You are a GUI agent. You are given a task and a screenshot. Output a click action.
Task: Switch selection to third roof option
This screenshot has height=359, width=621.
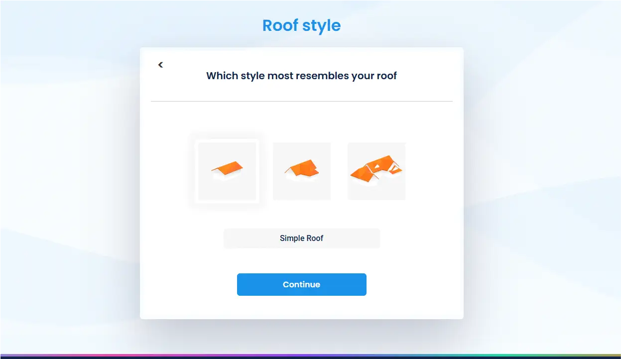pyautogui.click(x=376, y=171)
